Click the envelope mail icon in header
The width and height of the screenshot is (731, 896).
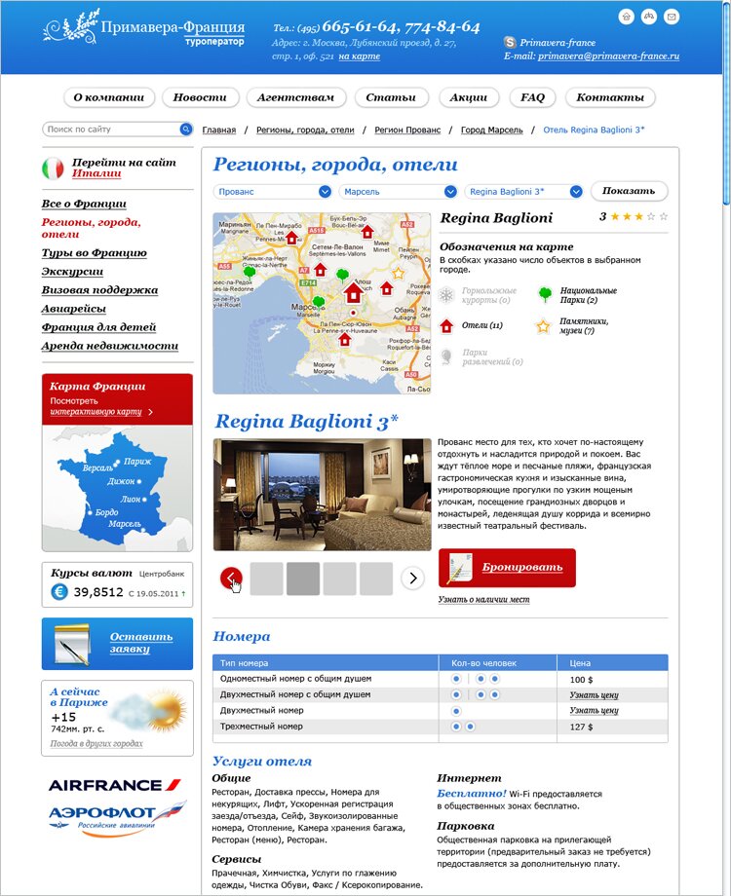(672, 16)
